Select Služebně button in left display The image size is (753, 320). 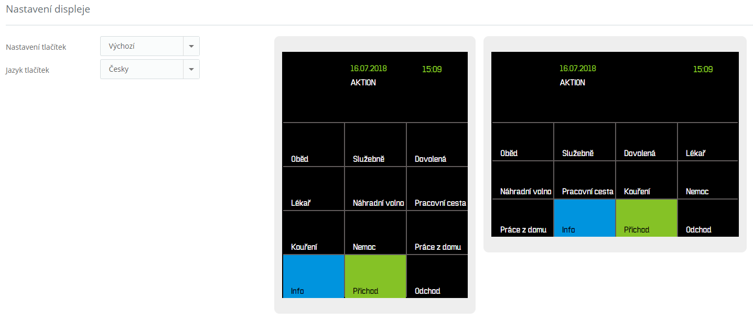(375, 145)
